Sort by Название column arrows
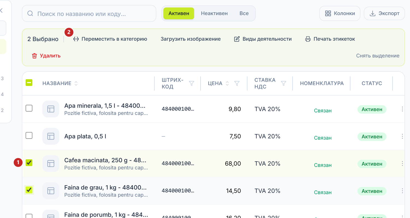 click(76, 83)
